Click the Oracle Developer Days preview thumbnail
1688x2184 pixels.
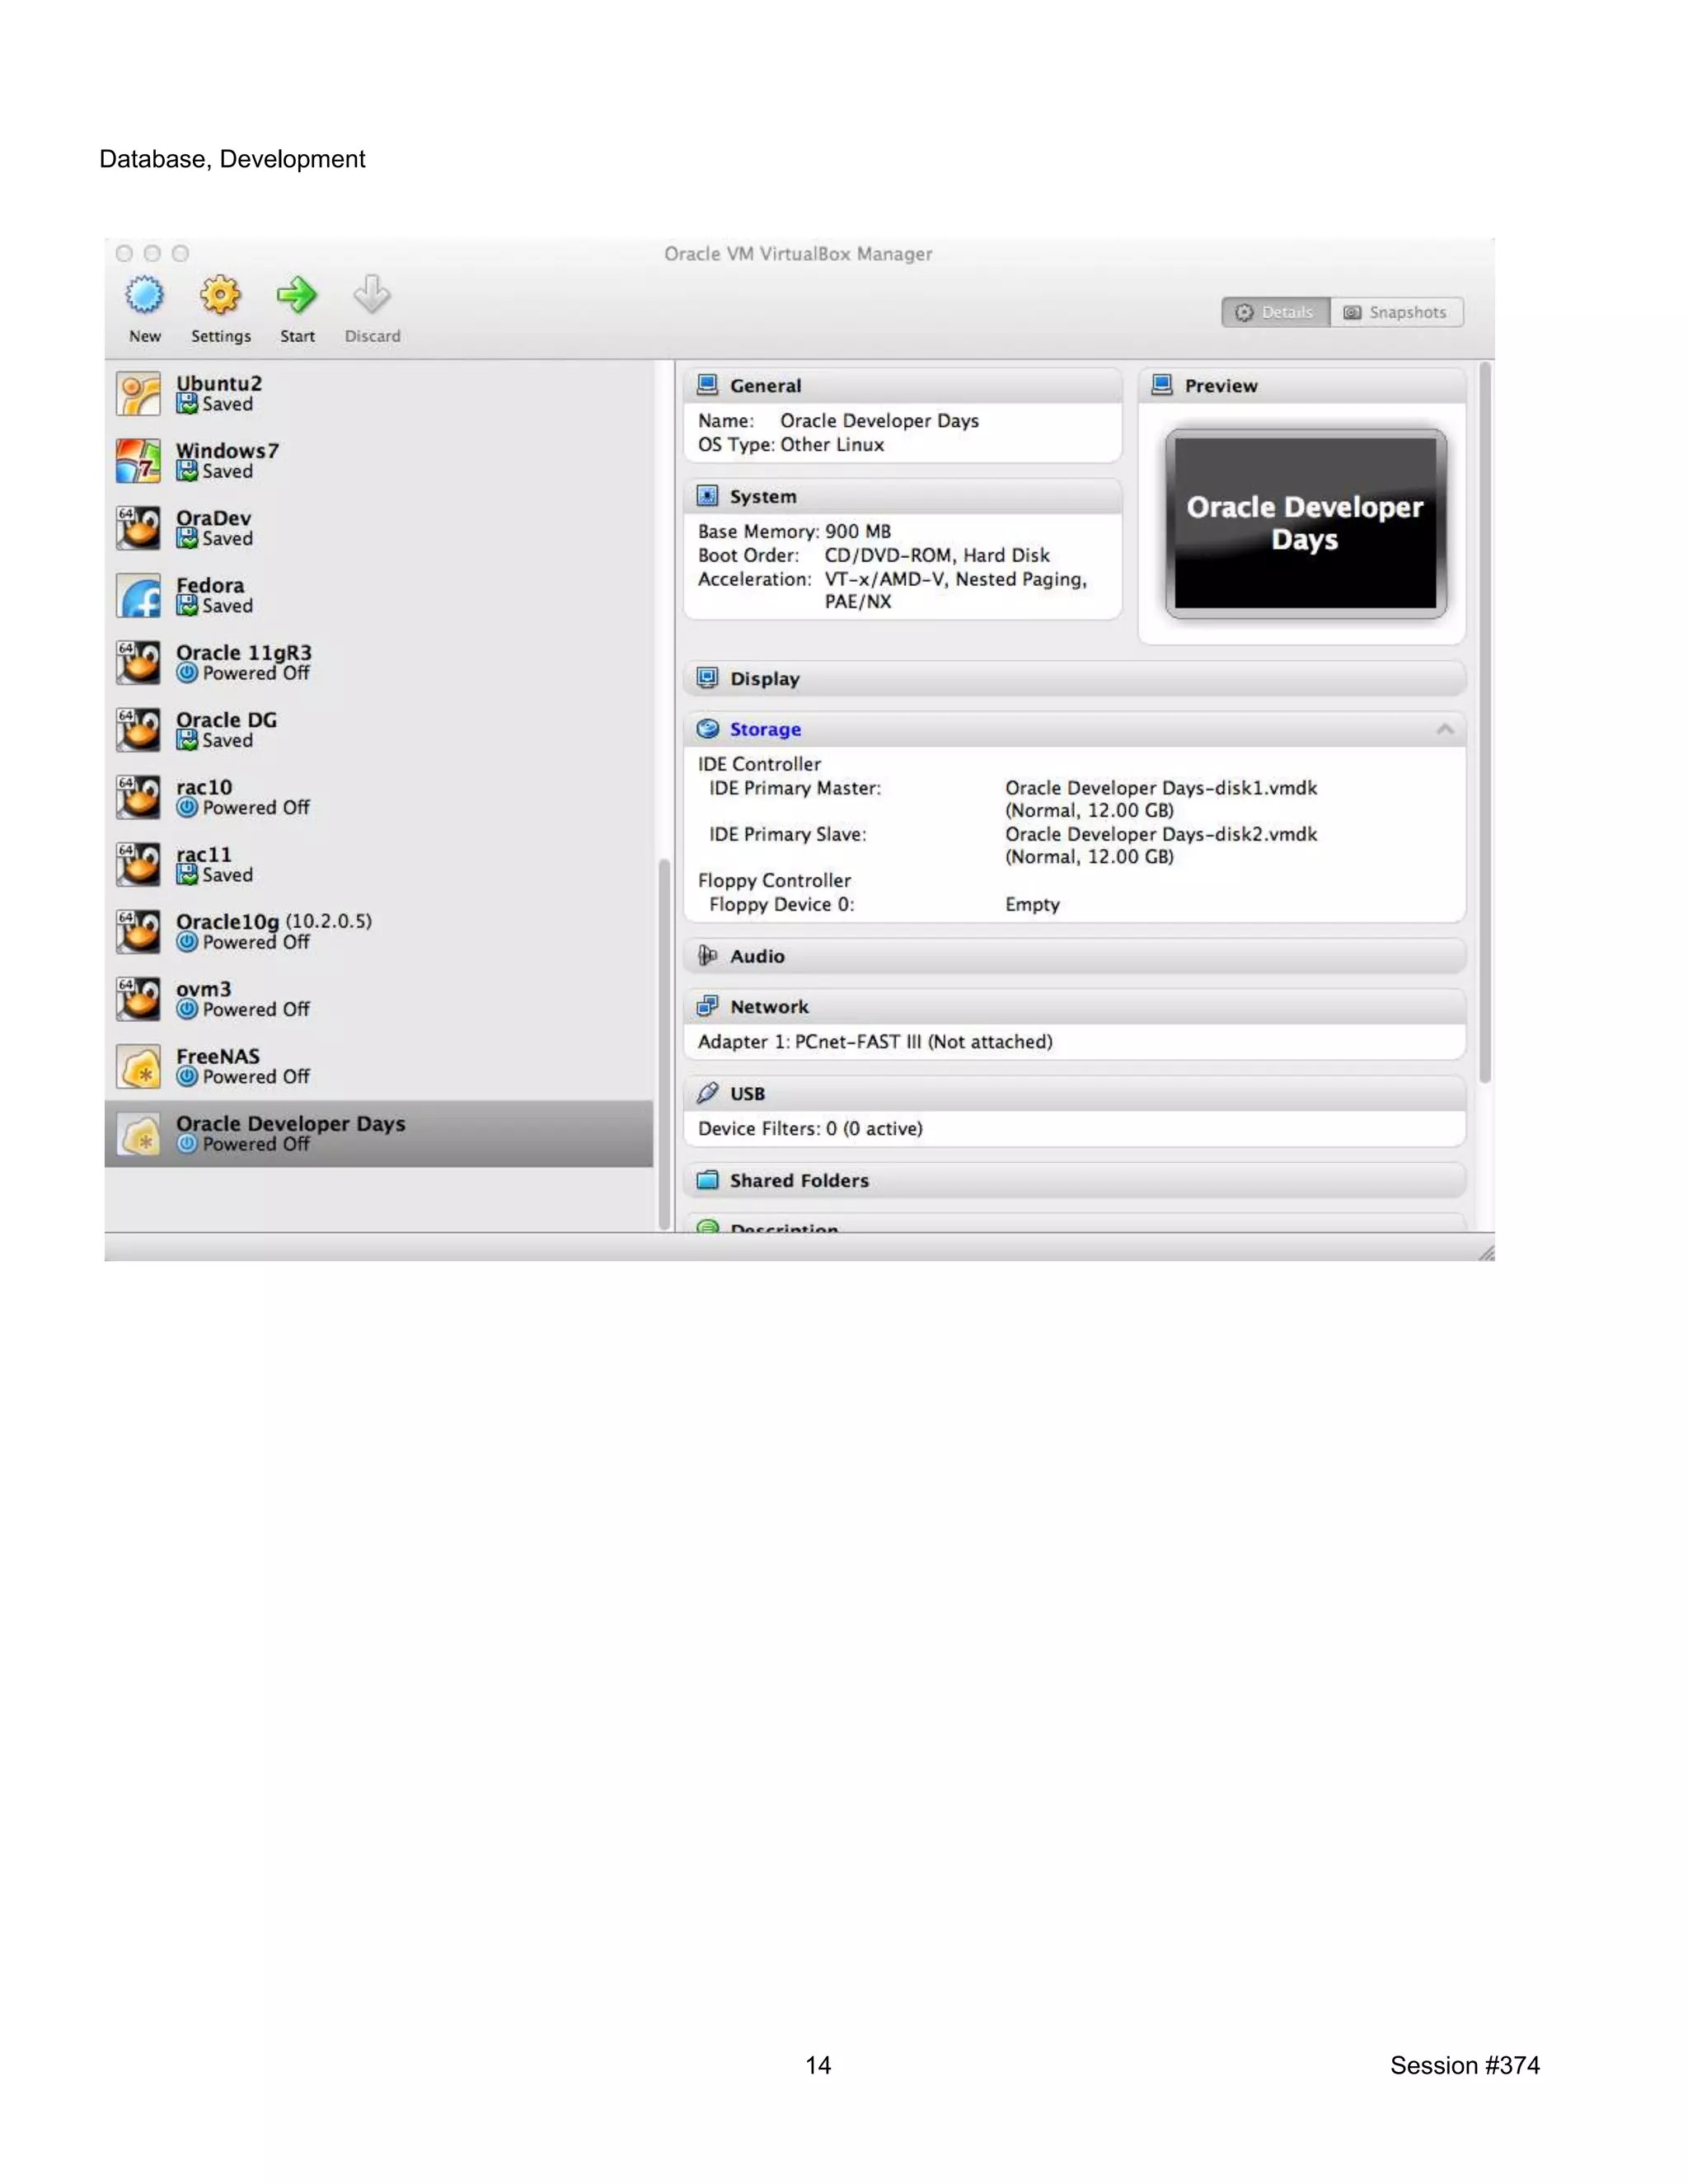coord(1305,523)
